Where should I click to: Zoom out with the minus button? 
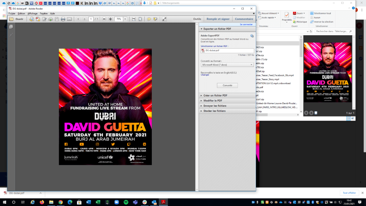(104, 19)
